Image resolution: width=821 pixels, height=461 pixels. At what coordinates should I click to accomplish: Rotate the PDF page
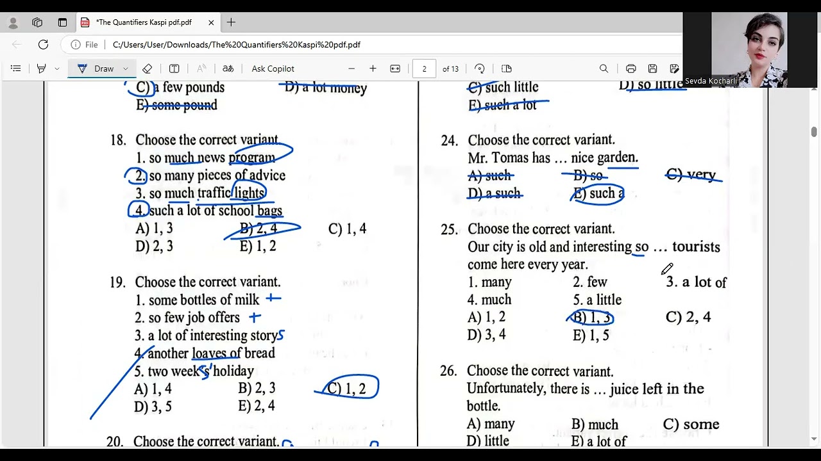(480, 69)
